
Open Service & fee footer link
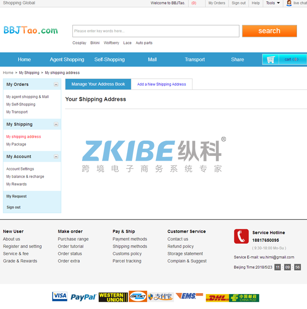[16, 254]
